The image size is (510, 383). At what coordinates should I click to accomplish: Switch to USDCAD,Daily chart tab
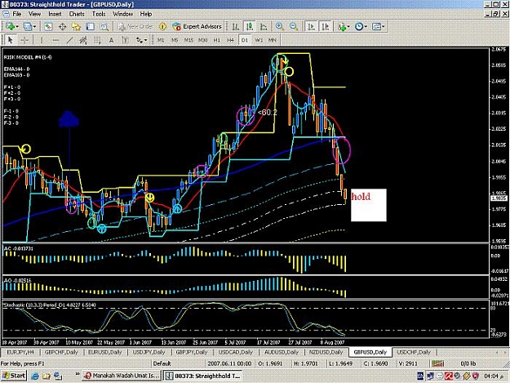point(236,352)
